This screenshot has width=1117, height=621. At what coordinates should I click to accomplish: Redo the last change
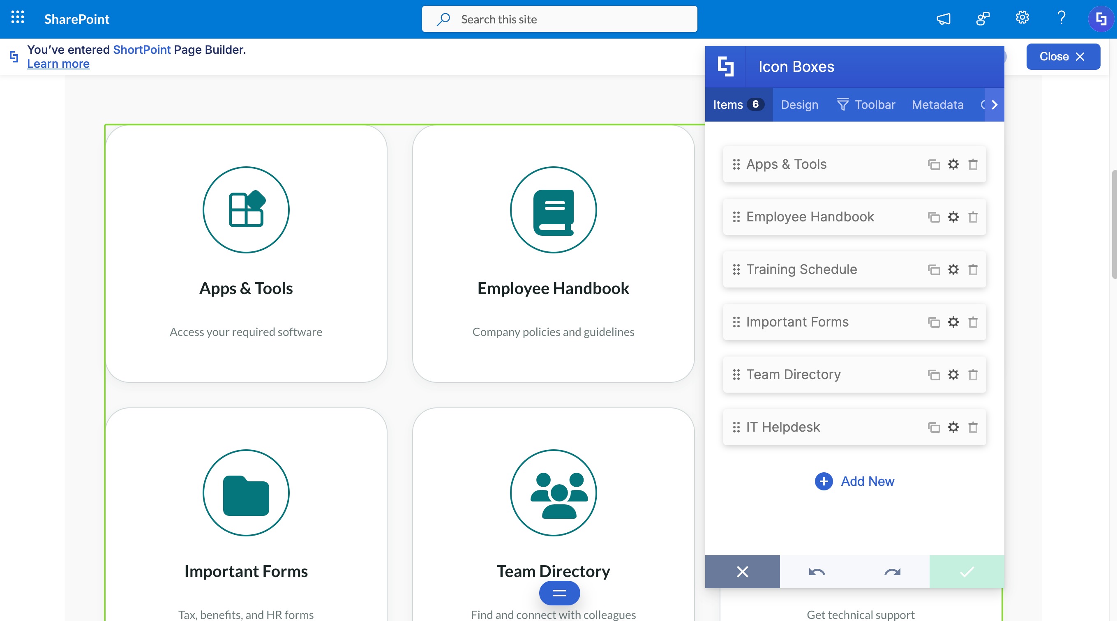tap(892, 572)
